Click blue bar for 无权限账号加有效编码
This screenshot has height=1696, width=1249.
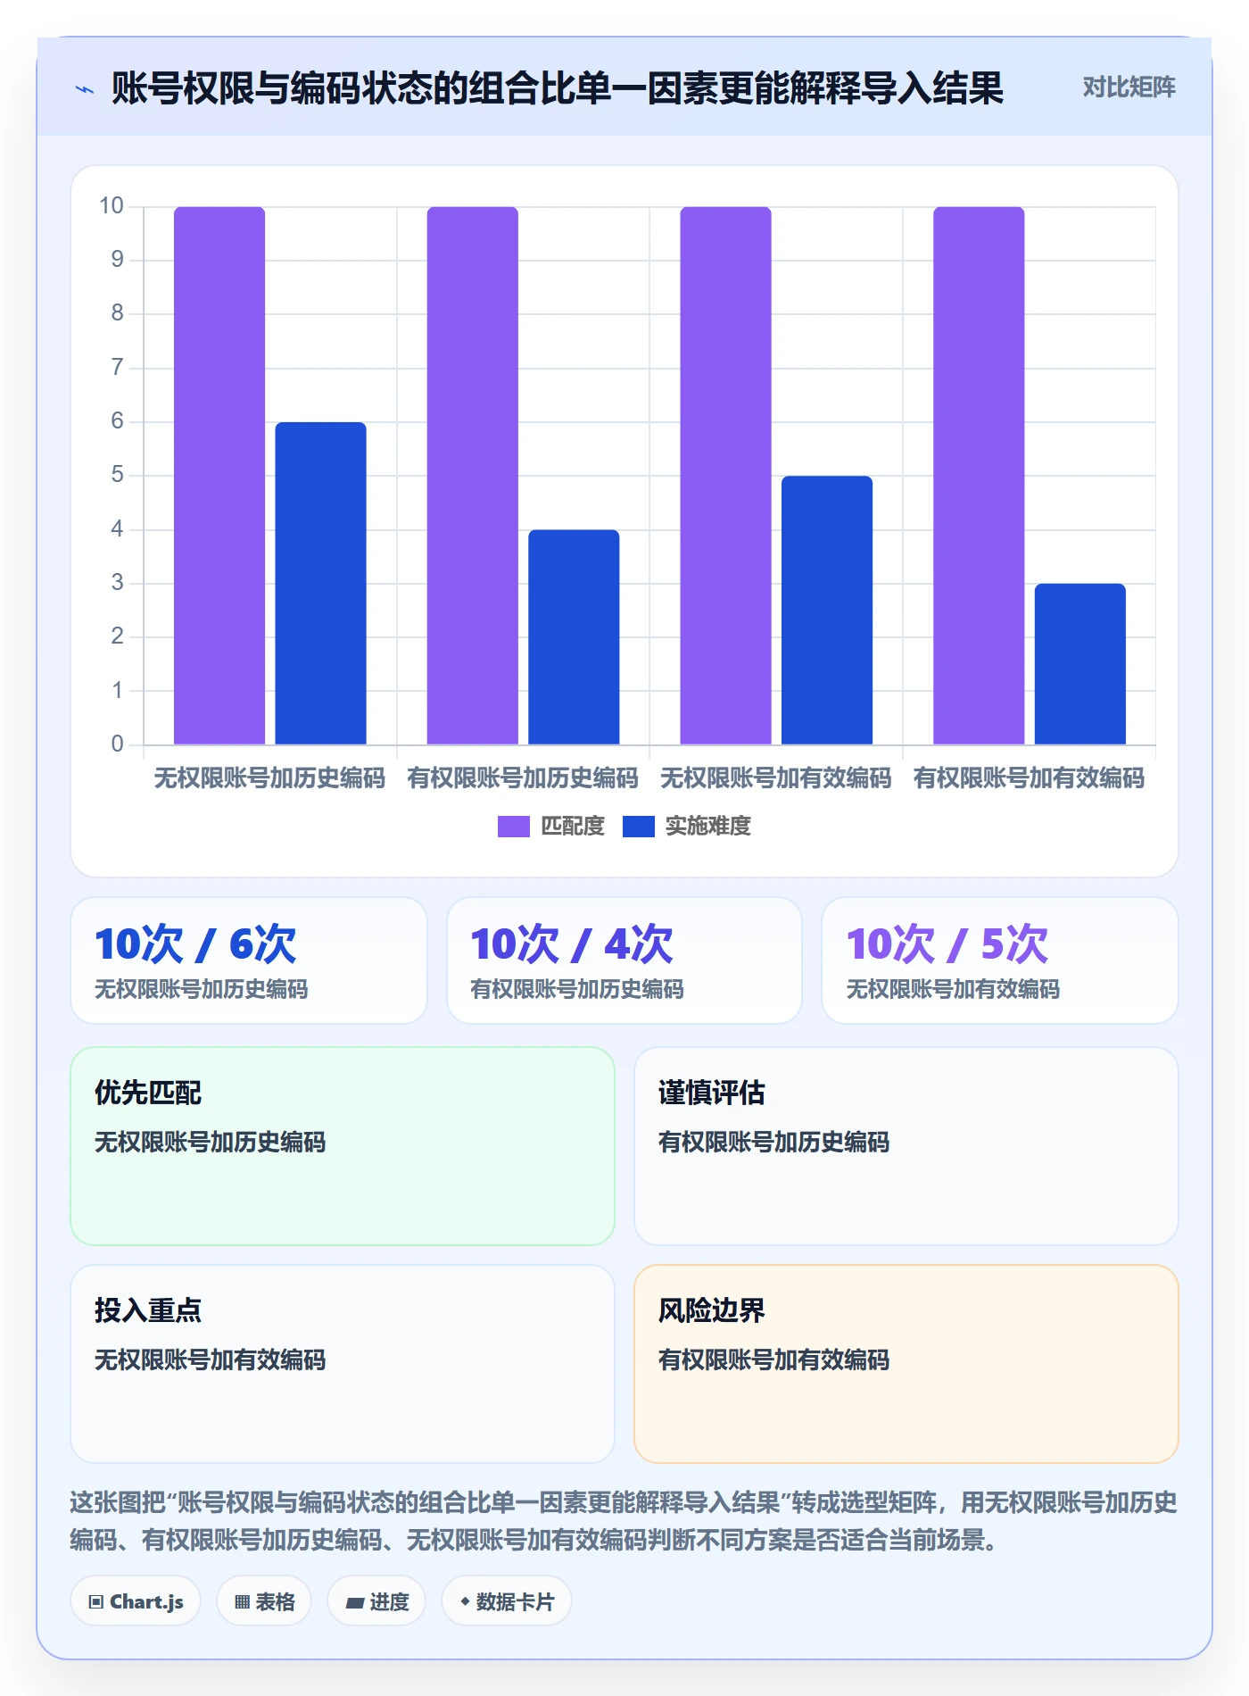tap(827, 610)
